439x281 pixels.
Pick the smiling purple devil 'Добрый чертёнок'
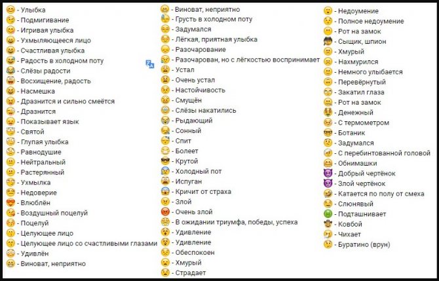coord(328,174)
